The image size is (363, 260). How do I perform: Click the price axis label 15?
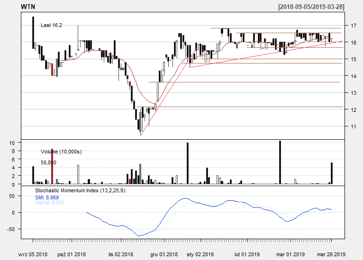click(353, 60)
